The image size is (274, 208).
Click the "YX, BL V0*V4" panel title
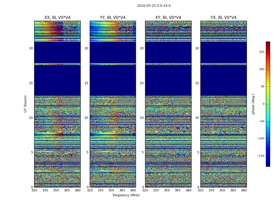pos(223,18)
